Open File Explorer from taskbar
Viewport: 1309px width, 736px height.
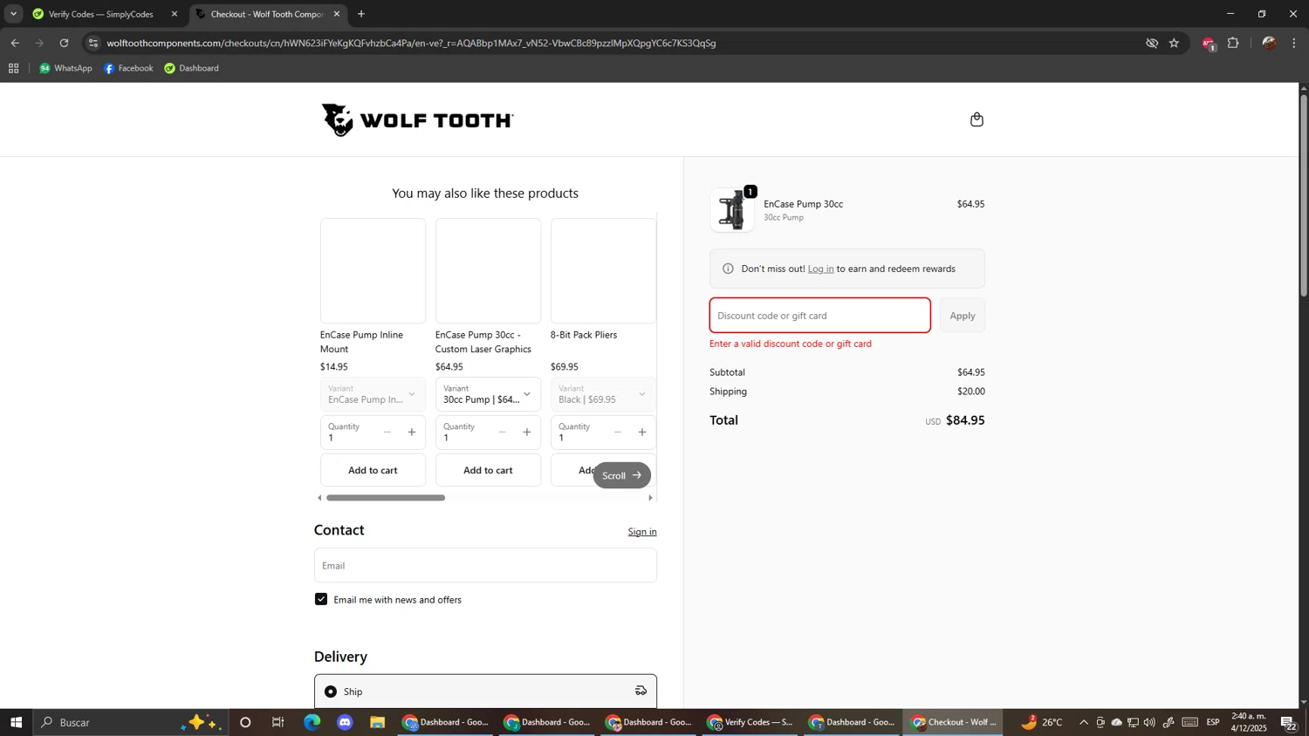point(377,722)
